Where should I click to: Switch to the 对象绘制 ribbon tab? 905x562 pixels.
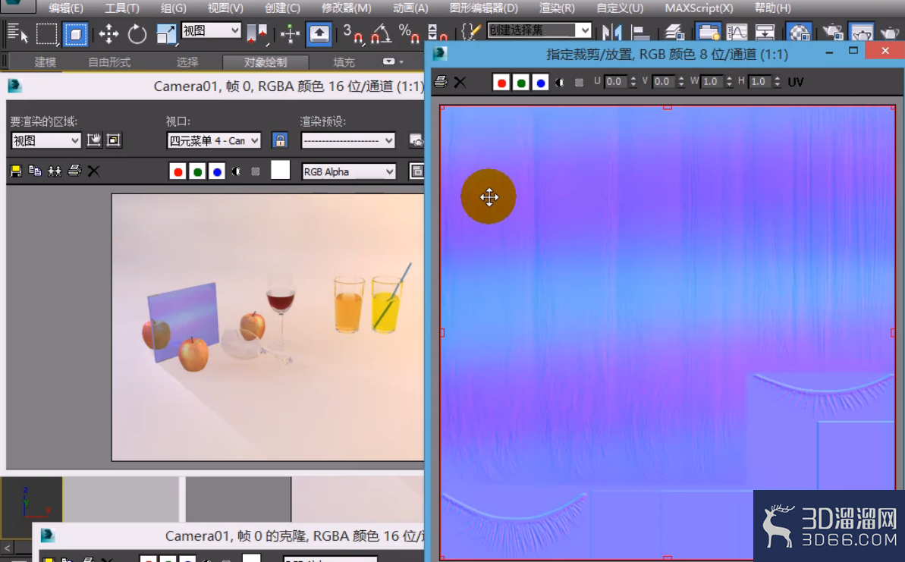pos(266,61)
